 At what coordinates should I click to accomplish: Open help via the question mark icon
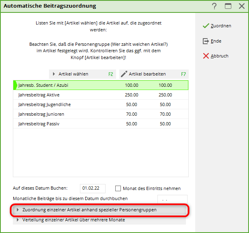tap(214, 6)
